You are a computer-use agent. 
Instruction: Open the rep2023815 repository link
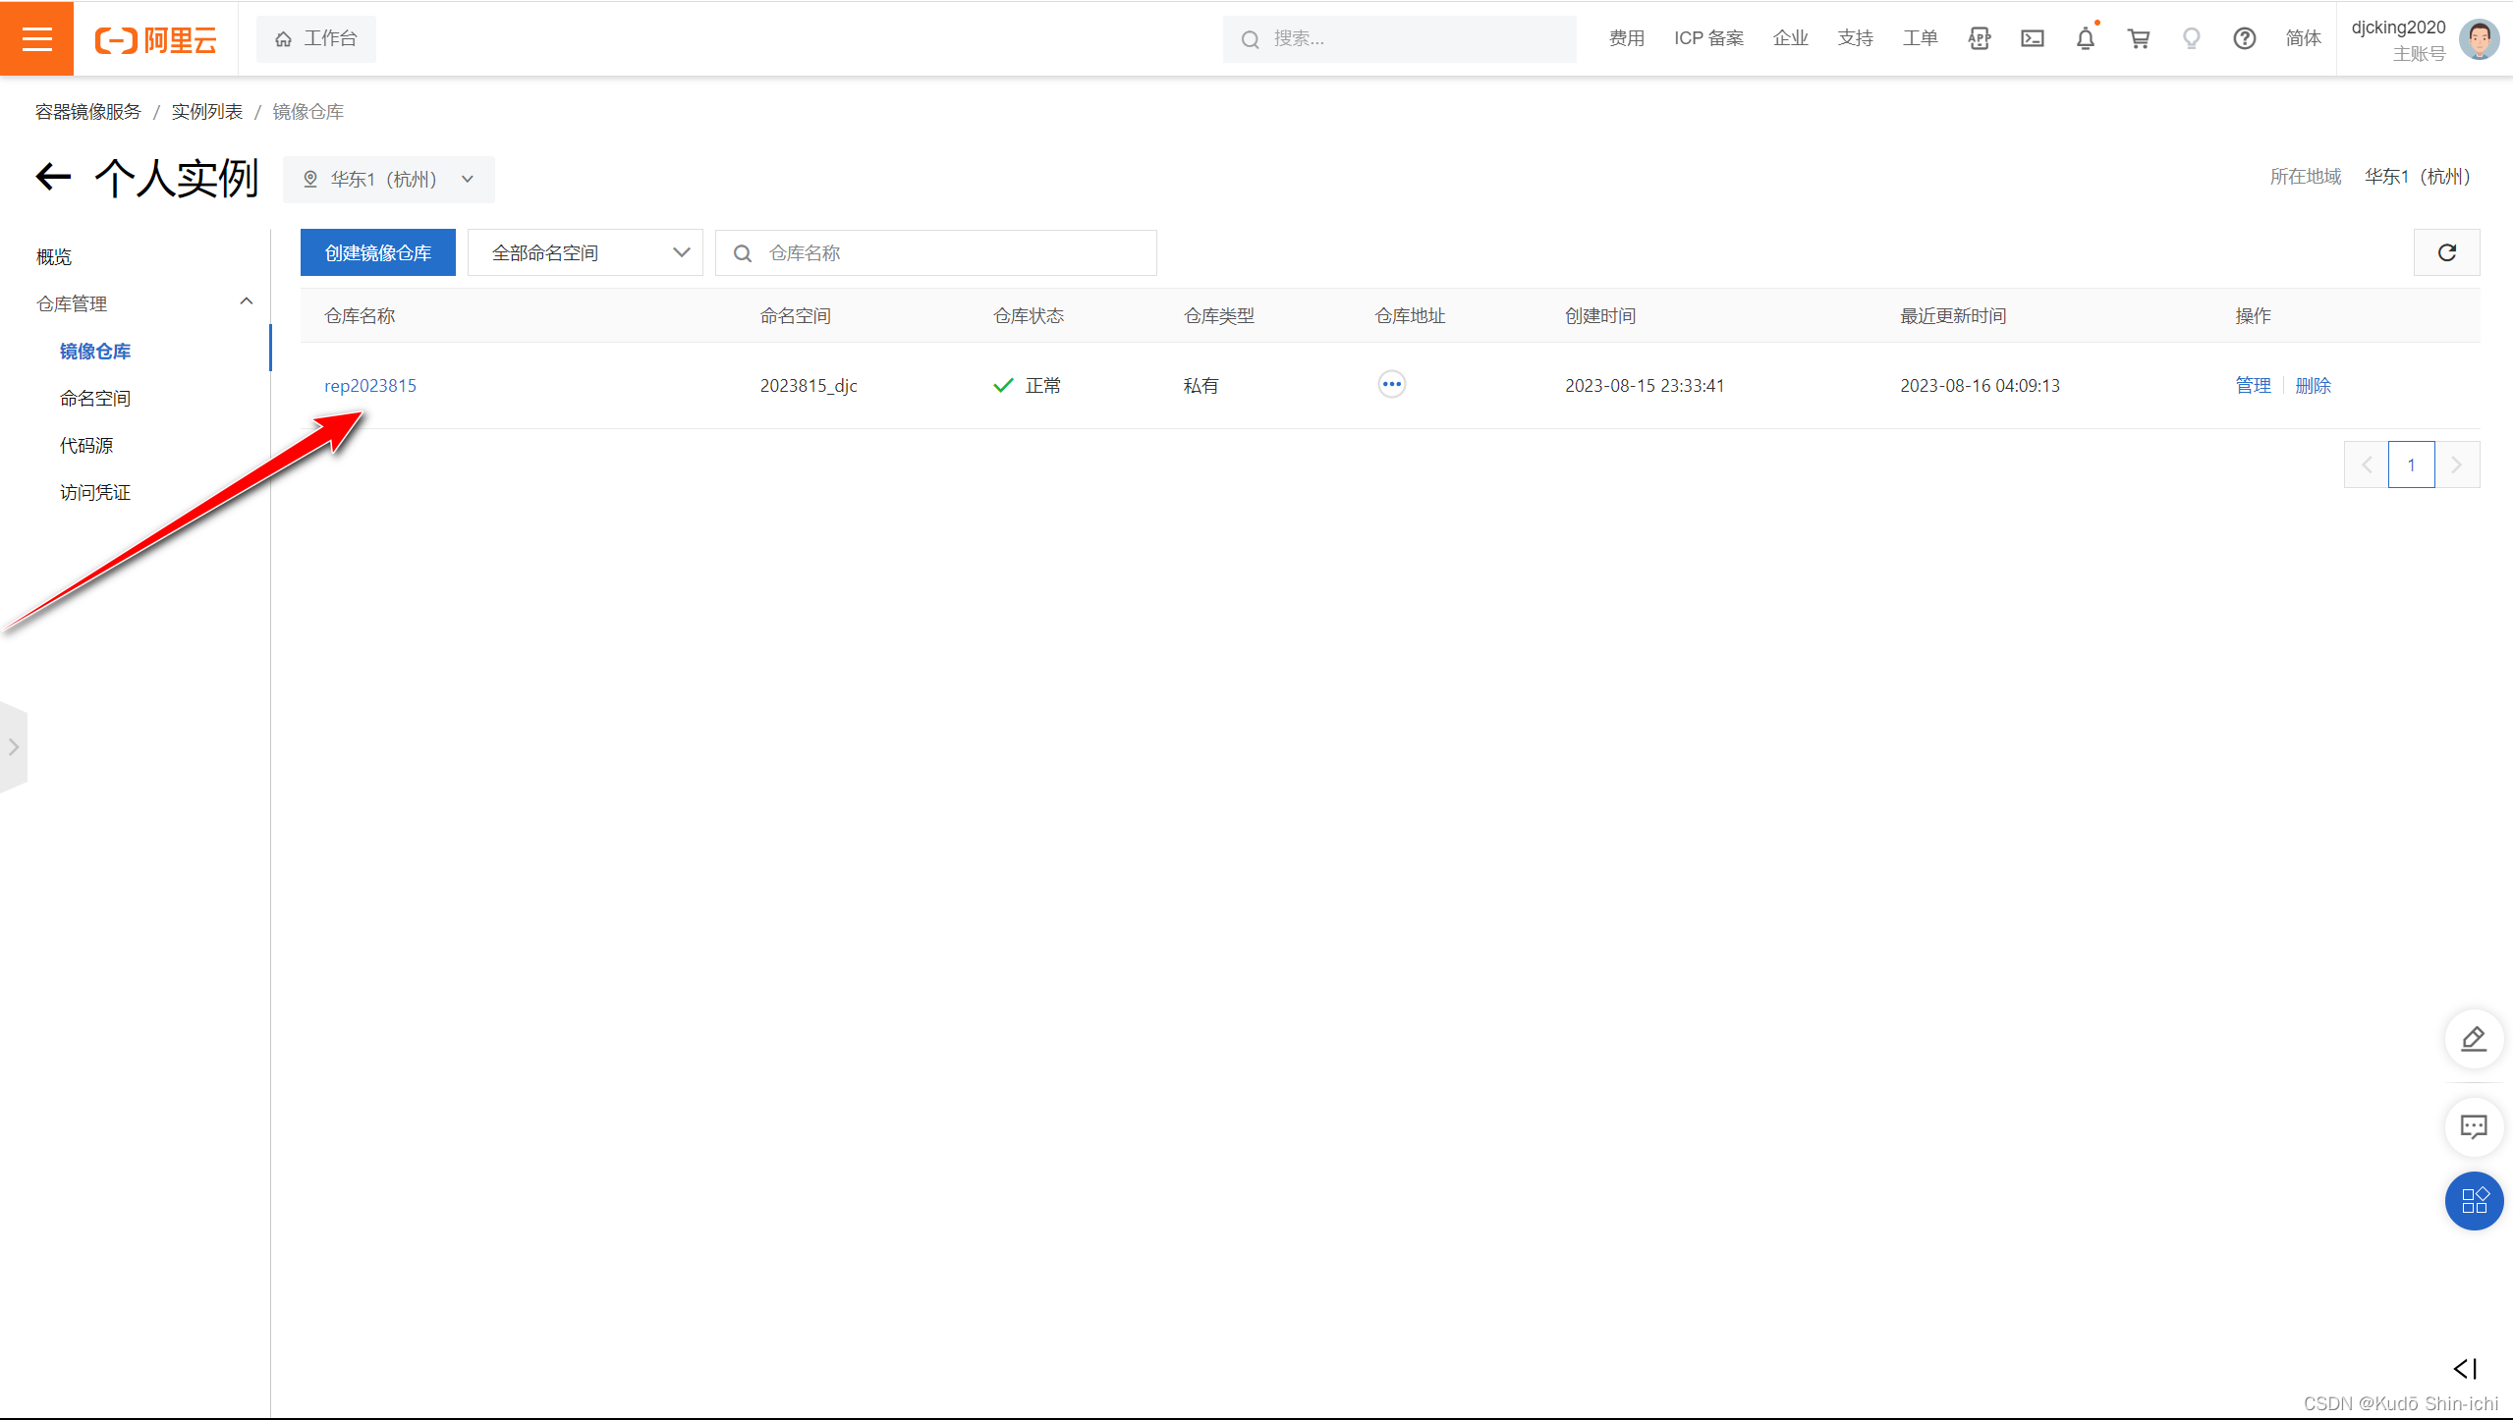(x=369, y=385)
